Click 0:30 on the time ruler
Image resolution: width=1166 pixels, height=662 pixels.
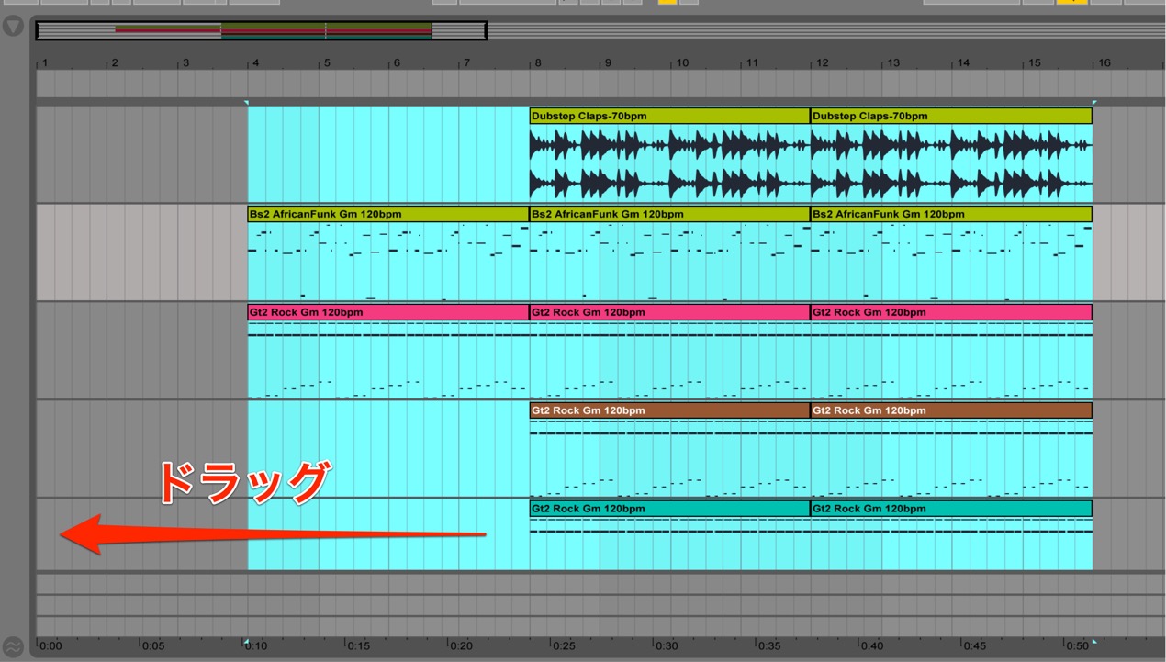click(667, 645)
